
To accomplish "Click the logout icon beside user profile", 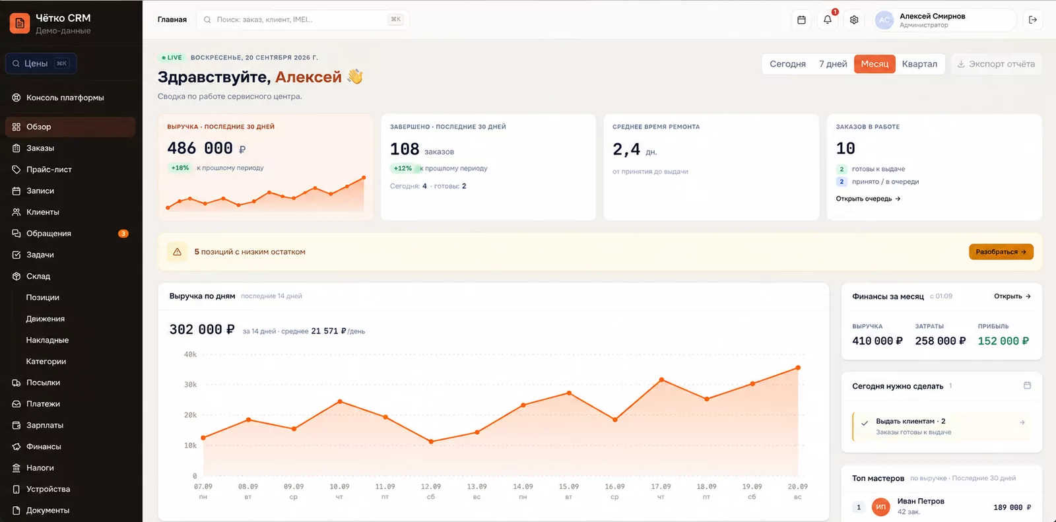I will (x=1033, y=20).
